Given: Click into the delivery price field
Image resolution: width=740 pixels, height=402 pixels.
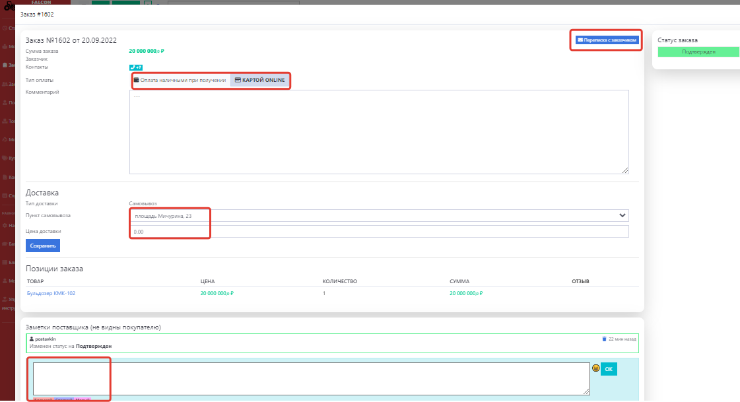Looking at the screenshot, I should click(378, 232).
